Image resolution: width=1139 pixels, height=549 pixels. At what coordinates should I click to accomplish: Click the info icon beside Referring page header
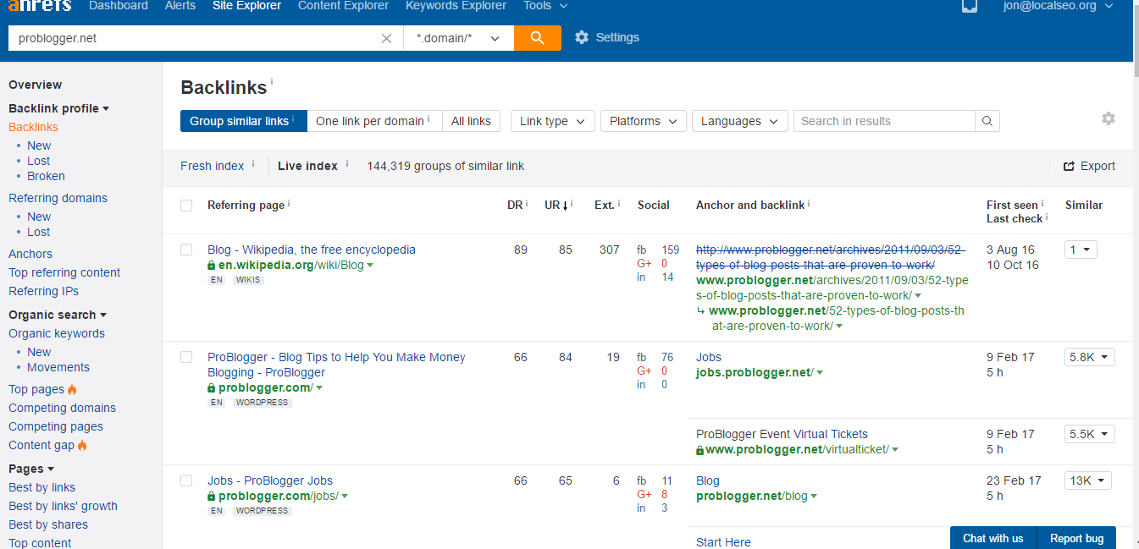(x=289, y=203)
